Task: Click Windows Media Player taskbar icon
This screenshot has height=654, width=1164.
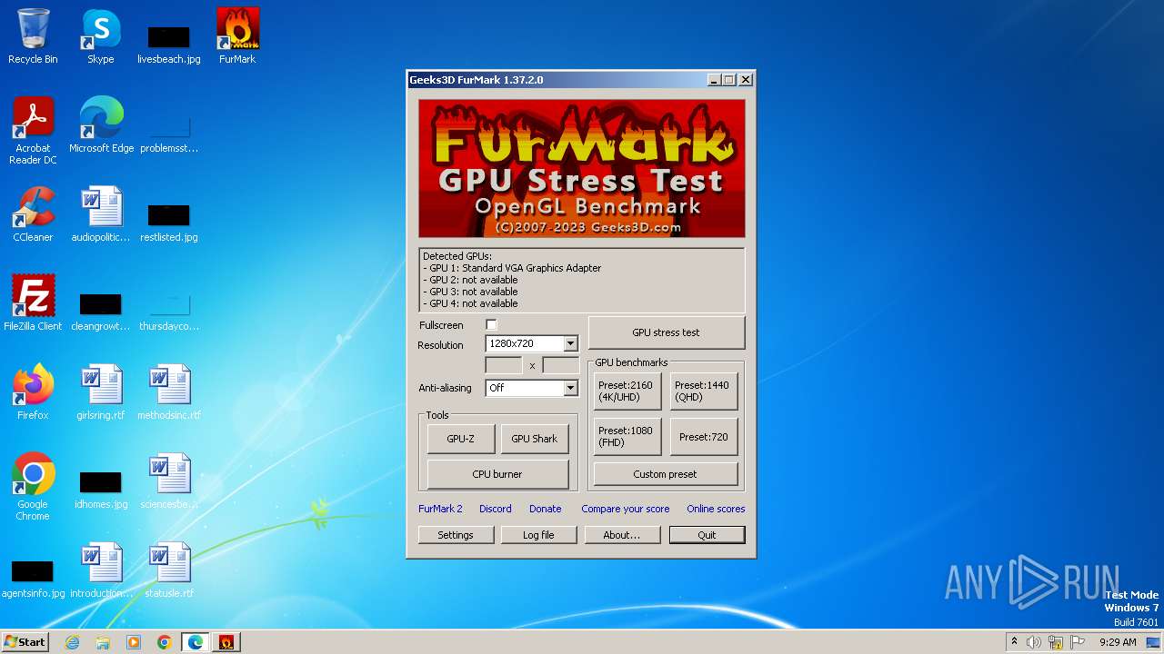Action: pos(134,642)
